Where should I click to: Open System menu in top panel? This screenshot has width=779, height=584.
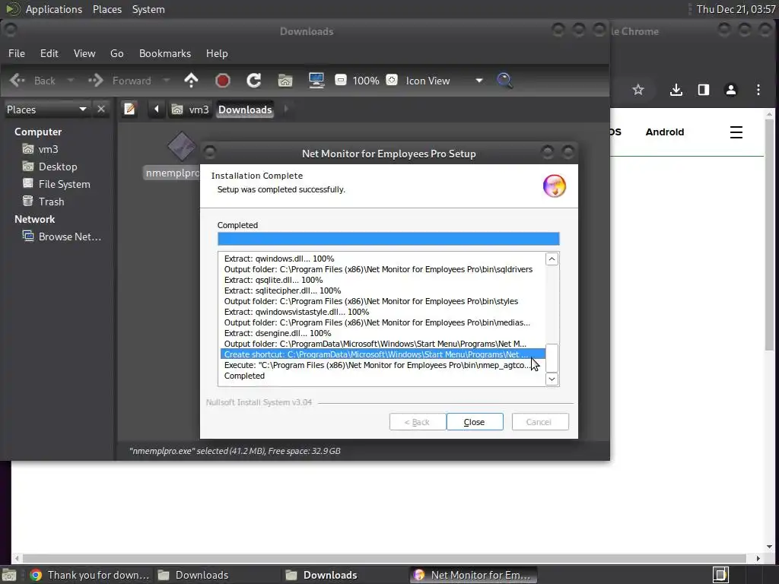coord(148,9)
